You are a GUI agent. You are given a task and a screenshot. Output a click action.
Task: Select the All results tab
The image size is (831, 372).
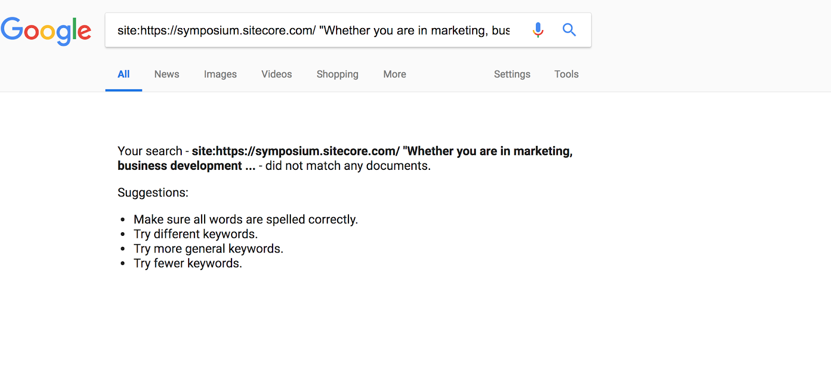coord(124,74)
